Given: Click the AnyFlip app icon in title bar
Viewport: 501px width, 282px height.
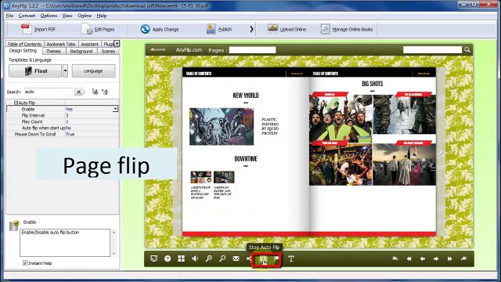Looking at the screenshot, I should (x=6, y=5).
